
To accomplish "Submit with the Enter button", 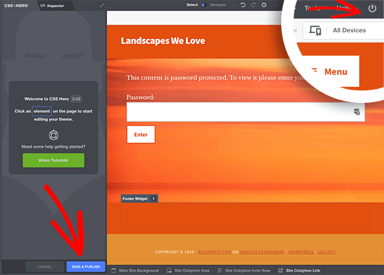I will click(141, 134).
